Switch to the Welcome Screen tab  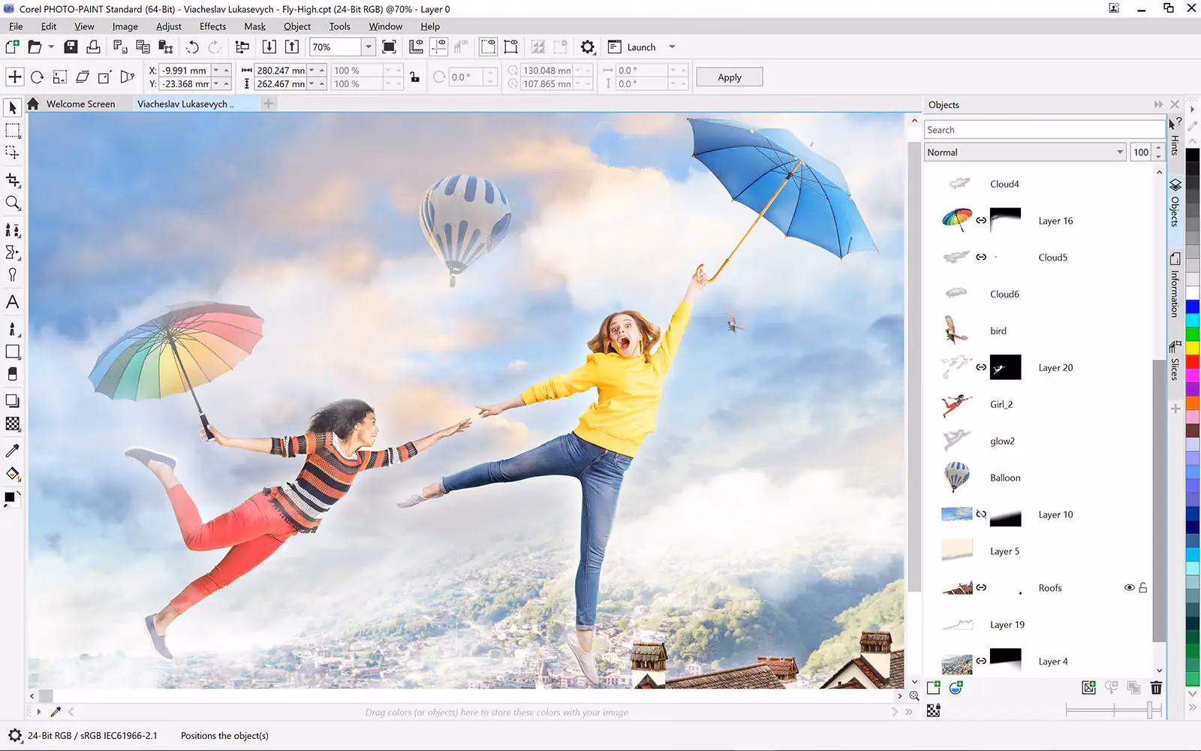tap(80, 104)
